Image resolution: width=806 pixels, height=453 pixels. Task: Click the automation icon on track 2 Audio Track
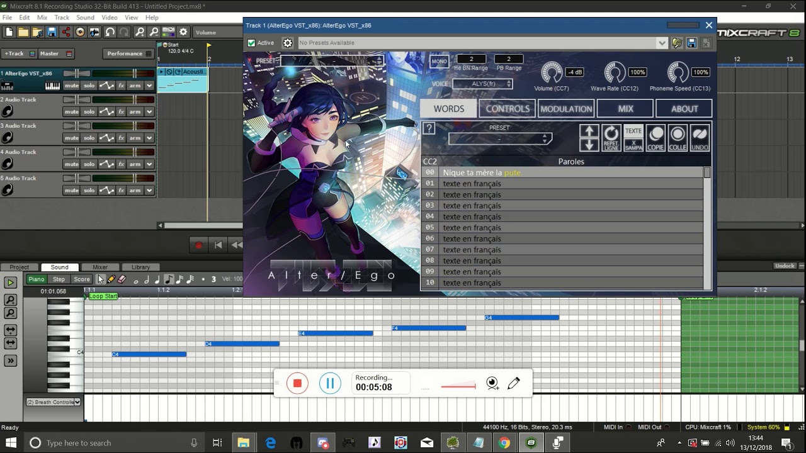coord(106,112)
